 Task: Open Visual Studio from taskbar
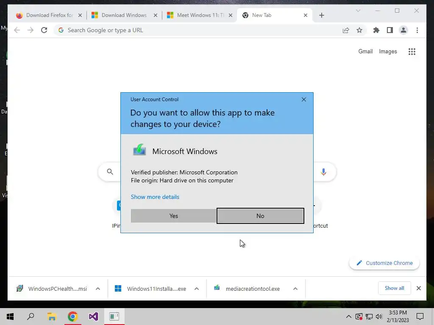tap(94, 317)
